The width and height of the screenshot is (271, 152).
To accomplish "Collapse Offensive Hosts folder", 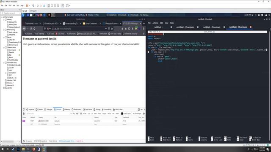I will pos(4,47).
